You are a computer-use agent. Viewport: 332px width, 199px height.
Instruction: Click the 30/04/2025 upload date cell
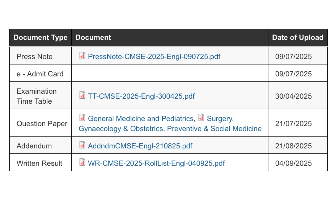tap(294, 96)
